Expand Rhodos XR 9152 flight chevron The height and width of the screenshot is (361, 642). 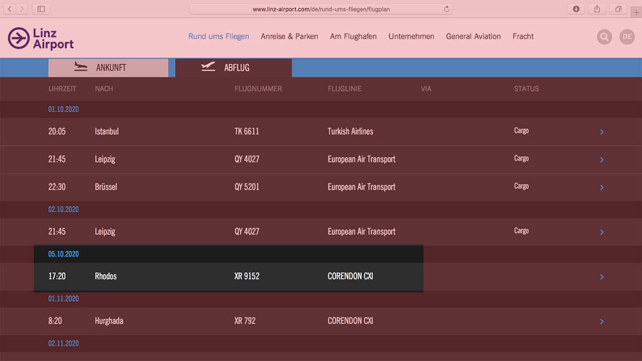pyautogui.click(x=602, y=276)
